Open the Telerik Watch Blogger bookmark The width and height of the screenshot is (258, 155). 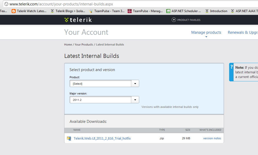coord(29,11)
